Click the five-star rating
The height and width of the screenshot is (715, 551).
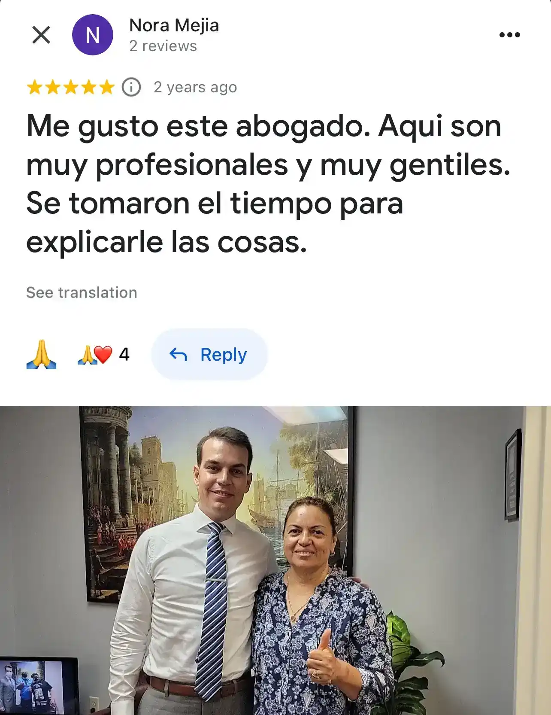[x=70, y=87]
